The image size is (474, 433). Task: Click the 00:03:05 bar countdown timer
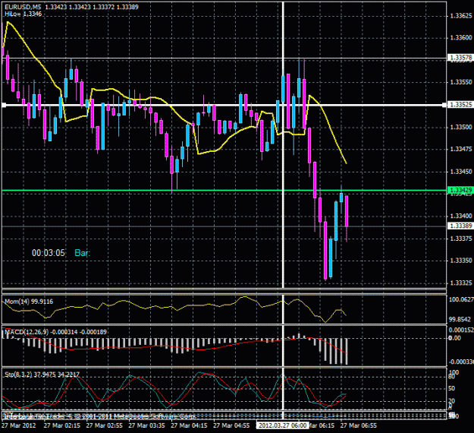(x=49, y=253)
